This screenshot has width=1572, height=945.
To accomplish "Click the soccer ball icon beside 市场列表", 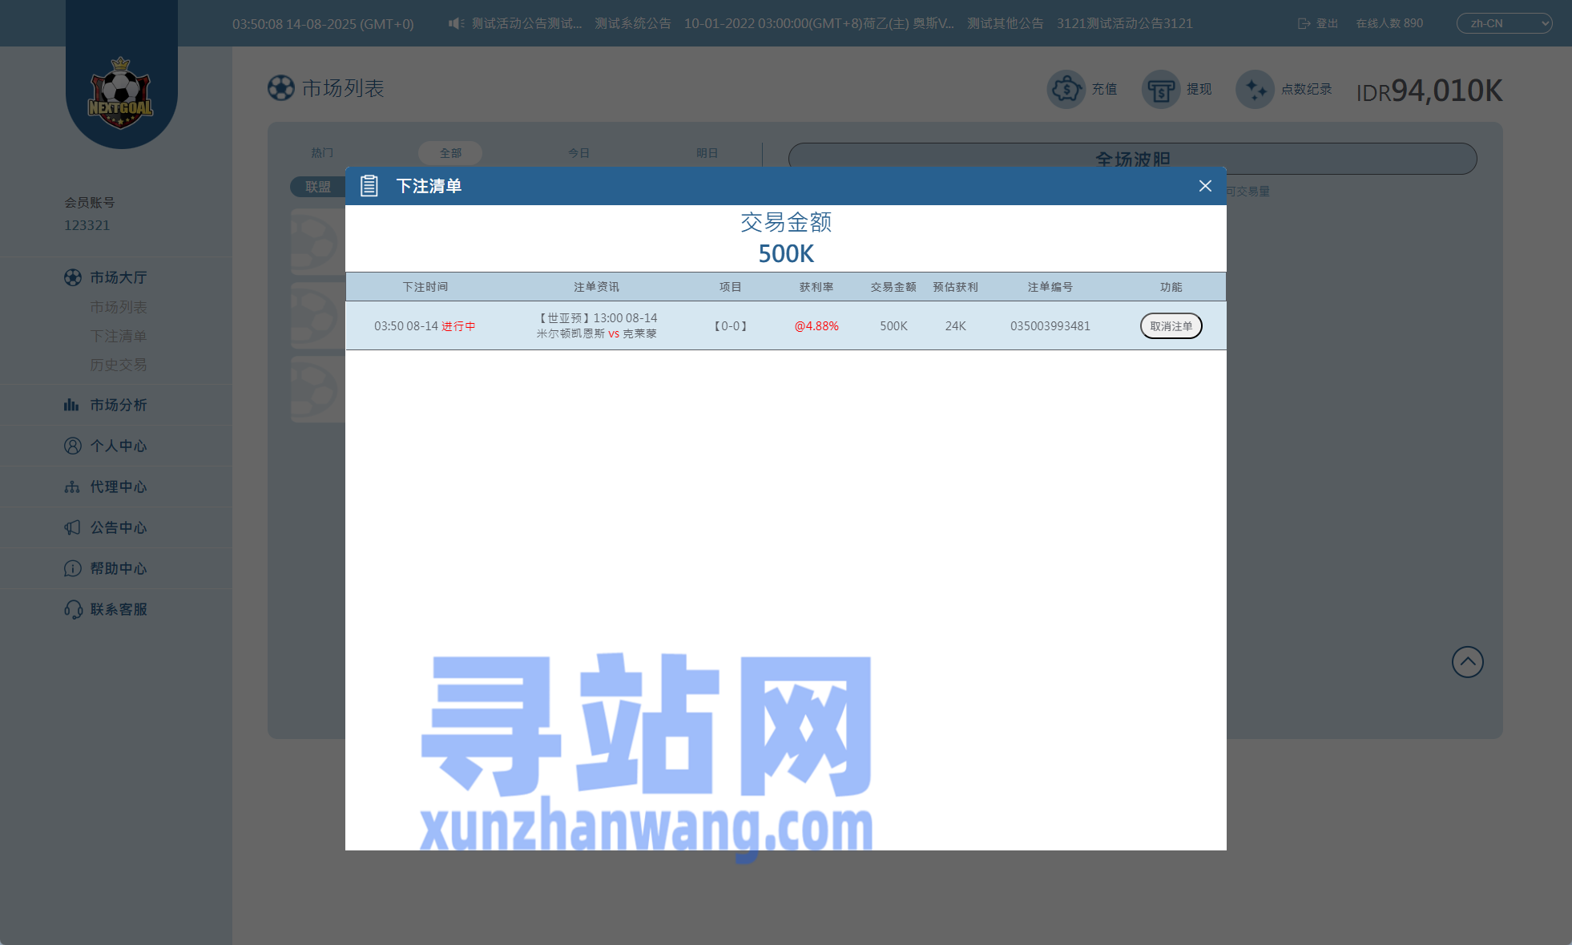I will coord(281,88).
